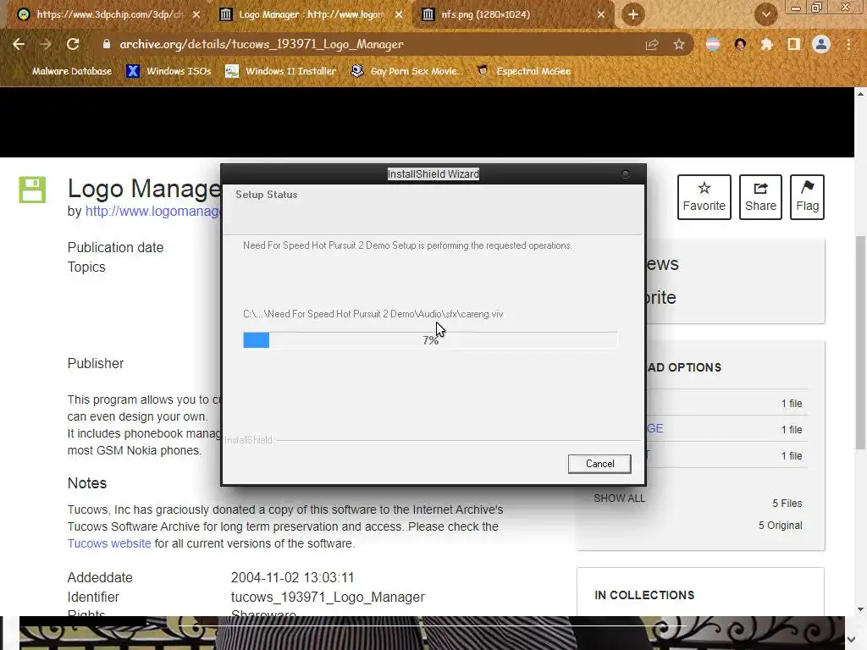Flag this archive item
The height and width of the screenshot is (650, 867).
point(807,197)
